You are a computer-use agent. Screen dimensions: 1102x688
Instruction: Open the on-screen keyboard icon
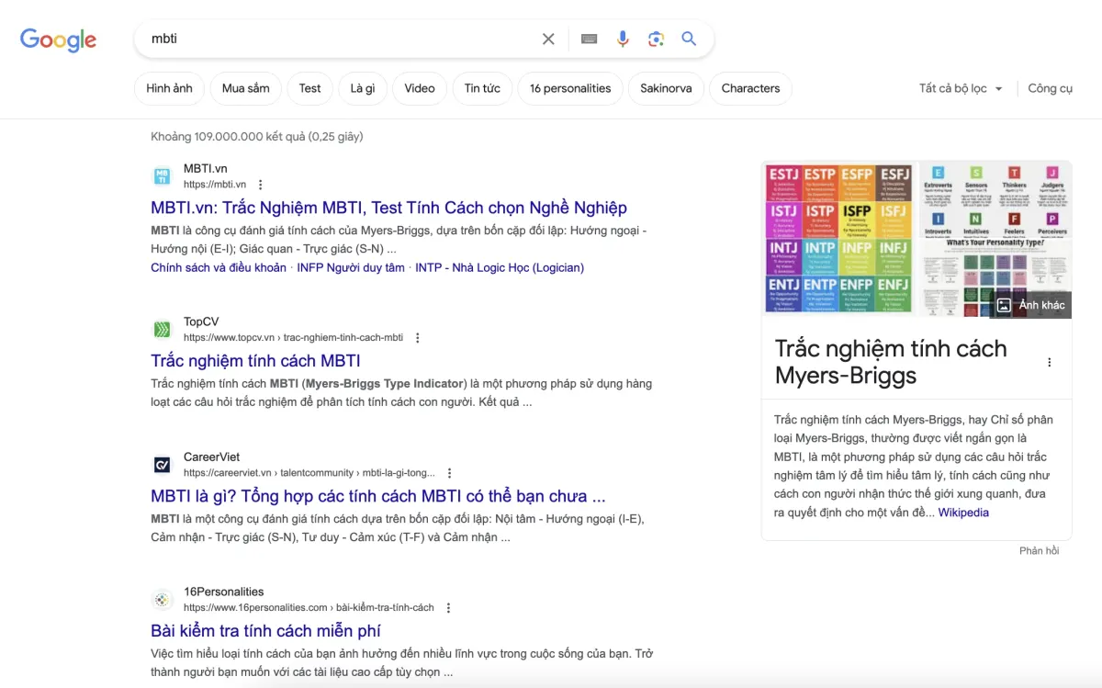click(x=590, y=39)
